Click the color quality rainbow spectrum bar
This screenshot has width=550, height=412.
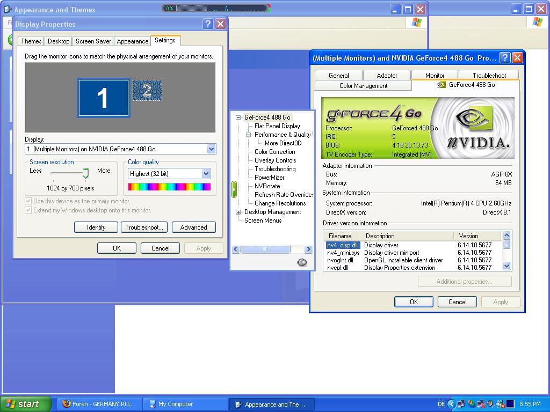pos(169,187)
